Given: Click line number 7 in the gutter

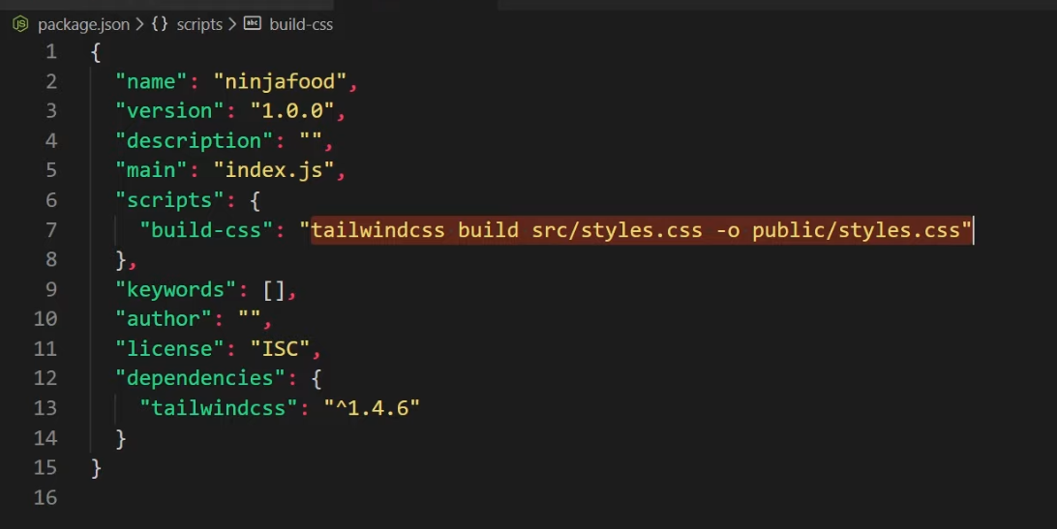Looking at the screenshot, I should click(51, 230).
